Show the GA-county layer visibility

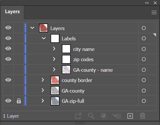coord(8,91)
